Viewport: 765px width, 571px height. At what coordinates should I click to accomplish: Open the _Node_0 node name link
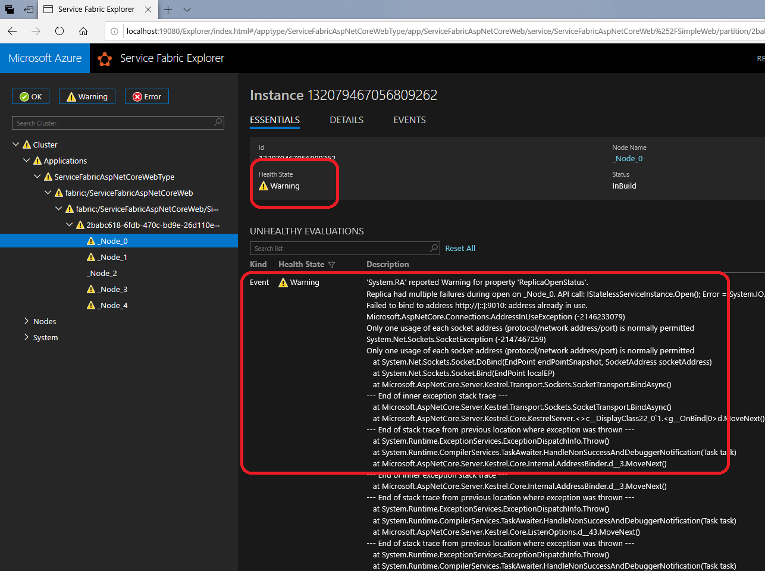[x=628, y=159]
